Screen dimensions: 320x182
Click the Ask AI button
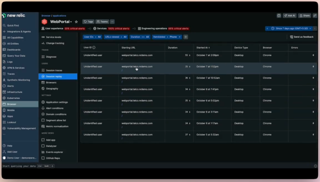289,15
